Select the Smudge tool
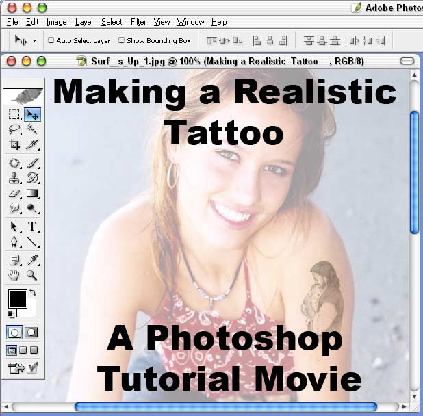Image resolution: width=423 pixels, height=416 pixels. [14, 208]
